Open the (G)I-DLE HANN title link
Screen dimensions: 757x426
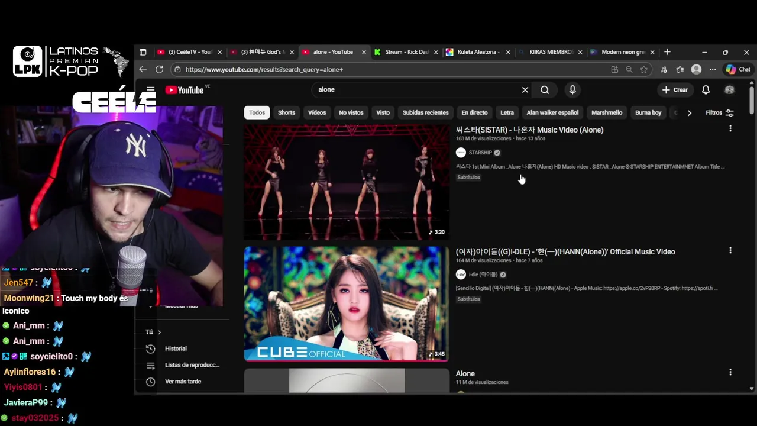click(x=565, y=251)
